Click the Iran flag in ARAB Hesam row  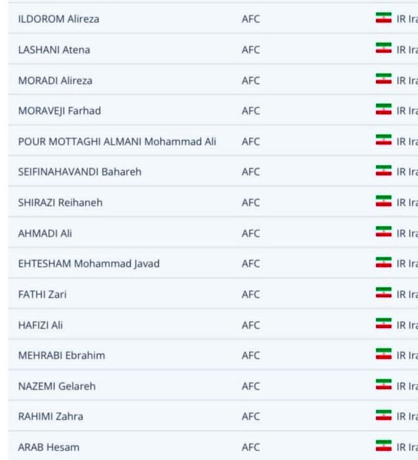pos(383,446)
